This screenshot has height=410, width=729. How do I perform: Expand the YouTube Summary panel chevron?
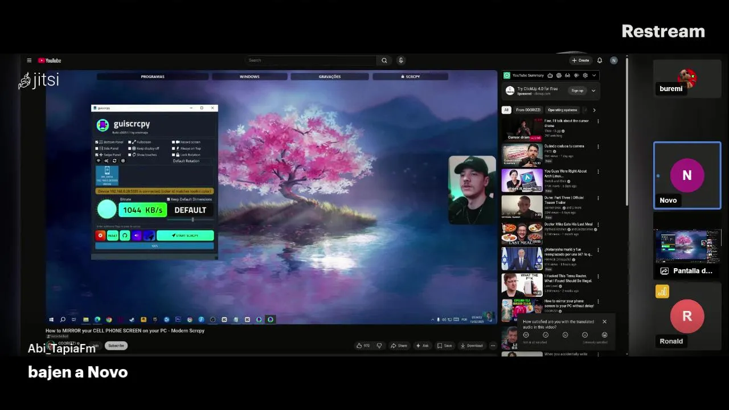(594, 75)
